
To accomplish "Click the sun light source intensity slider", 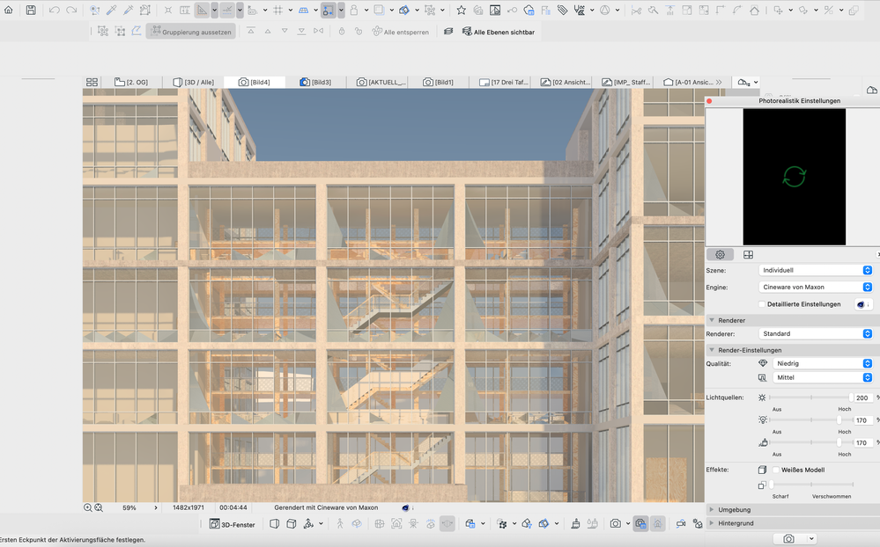I will [x=810, y=397].
